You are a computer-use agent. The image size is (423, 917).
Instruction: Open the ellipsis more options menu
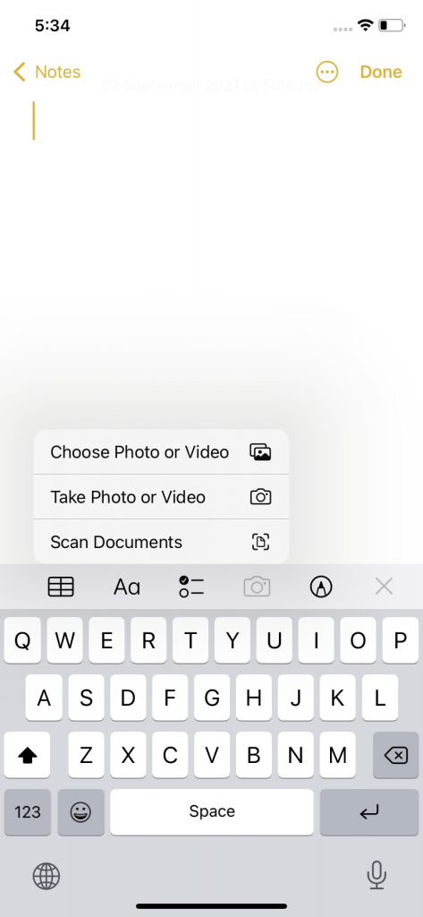327,72
